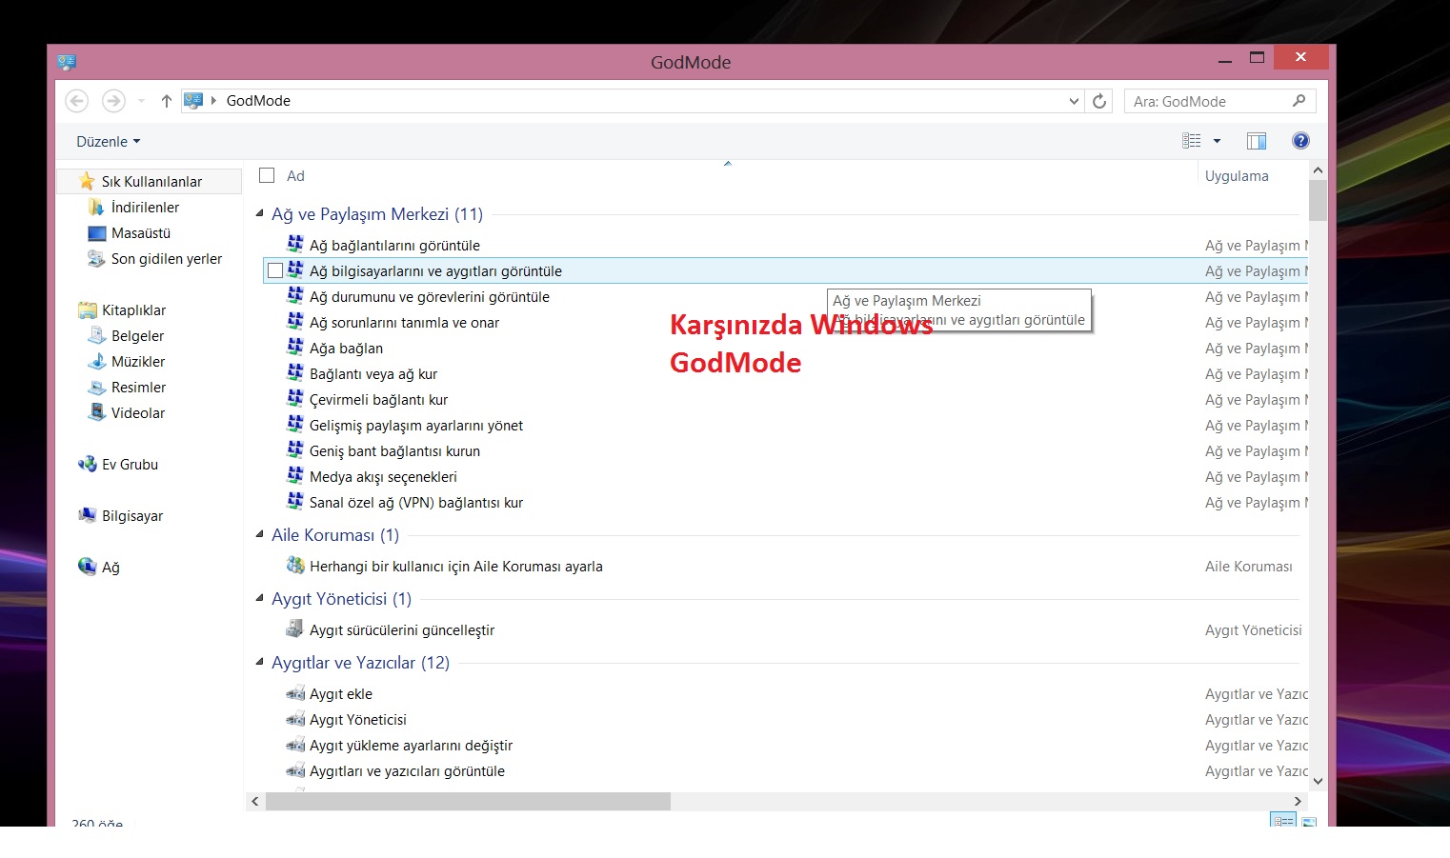Click icon next to Ağa bağlan

click(295, 348)
